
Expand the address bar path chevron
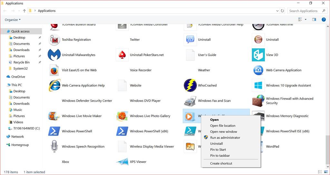pos(35,11)
